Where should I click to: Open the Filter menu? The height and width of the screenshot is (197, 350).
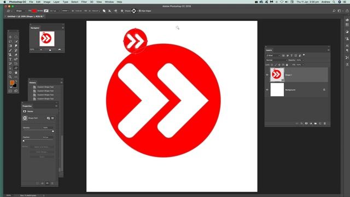point(84,2)
